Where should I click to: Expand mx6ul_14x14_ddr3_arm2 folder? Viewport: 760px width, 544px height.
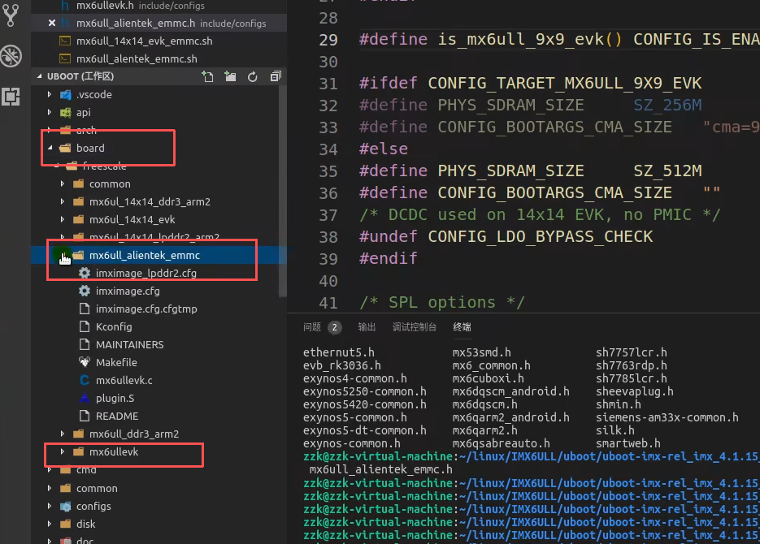[63, 201]
